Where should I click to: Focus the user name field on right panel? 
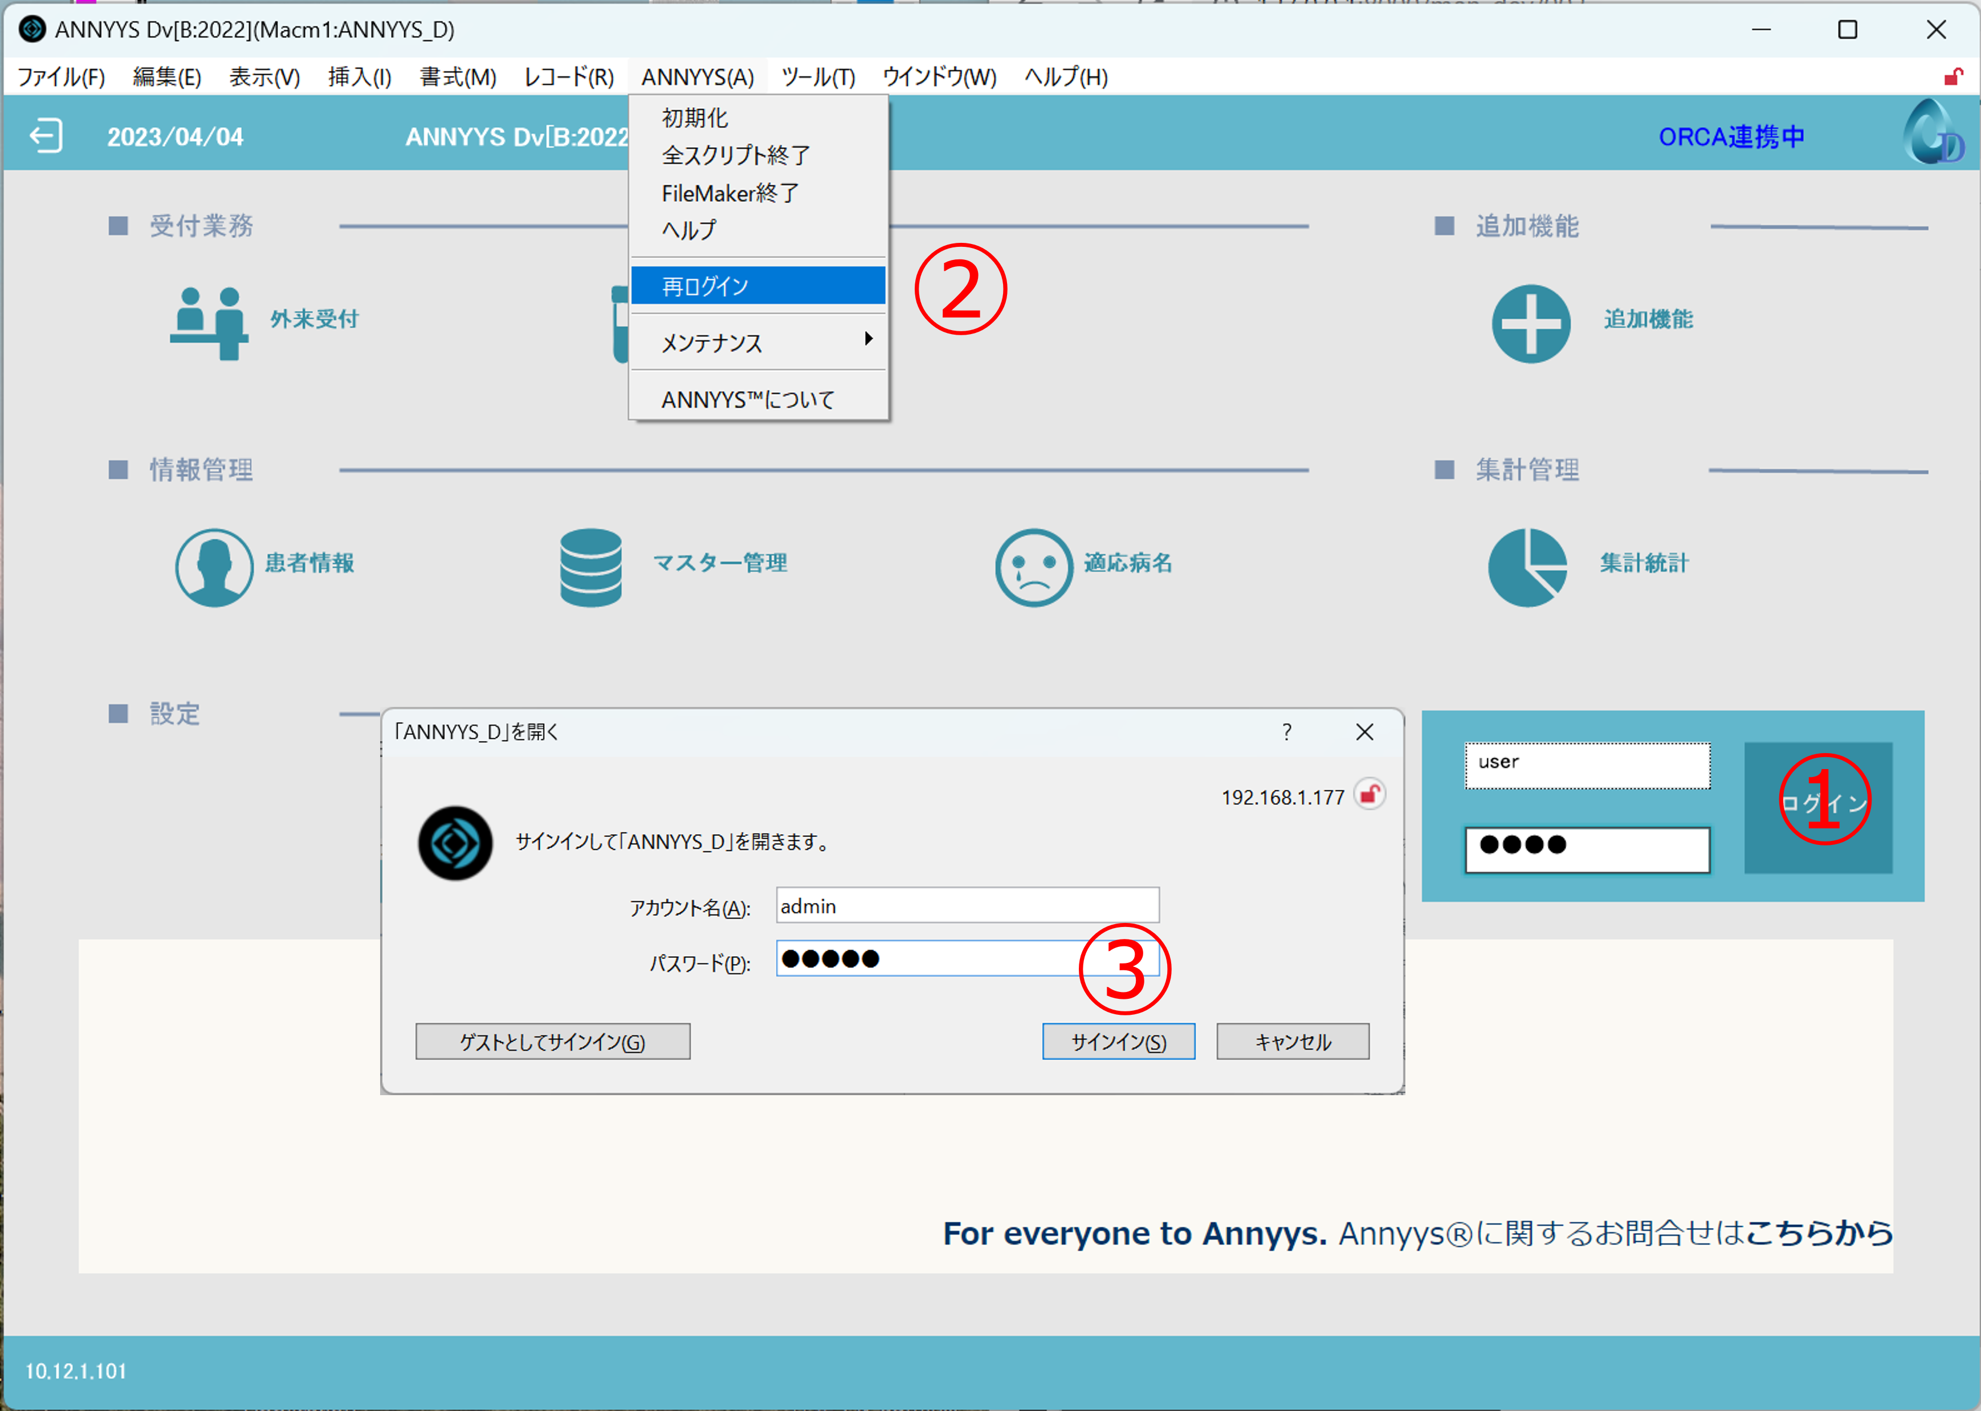click(1588, 766)
